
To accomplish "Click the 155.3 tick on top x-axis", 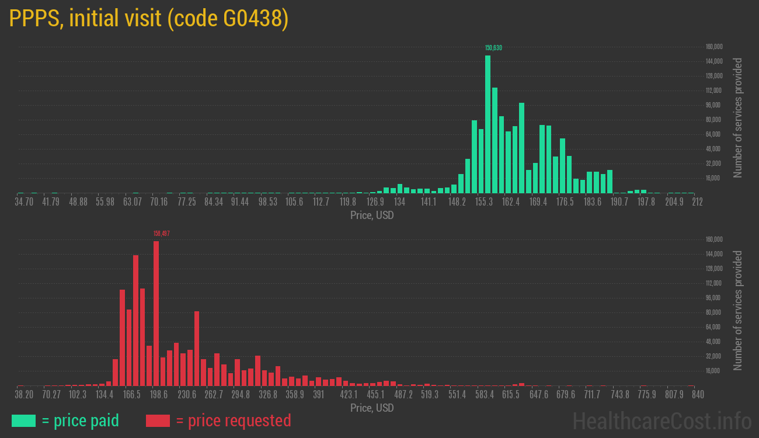I will (x=484, y=202).
